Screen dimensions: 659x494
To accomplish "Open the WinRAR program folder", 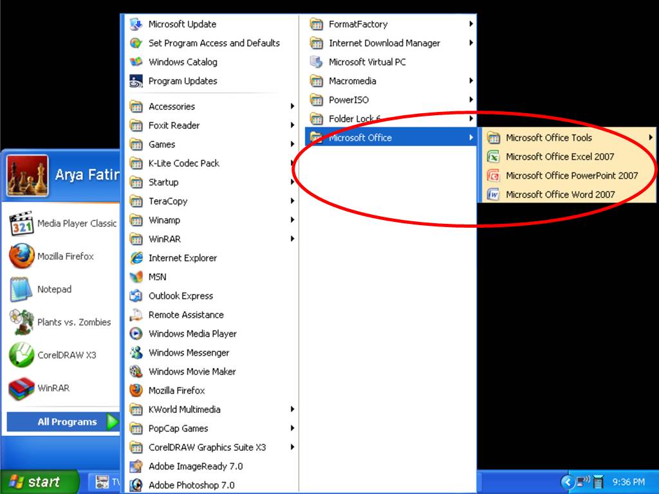I will click(x=212, y=239).
